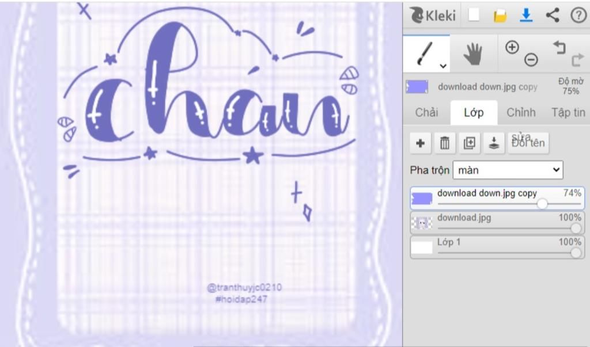The width and height of the screenshot is (590, 347).
Task: Duplicate the selected layer
Action: [470, 143]
